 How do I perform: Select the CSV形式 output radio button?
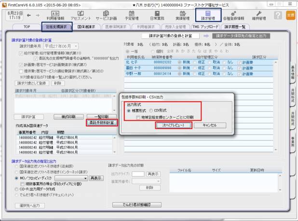pos(150,110)
